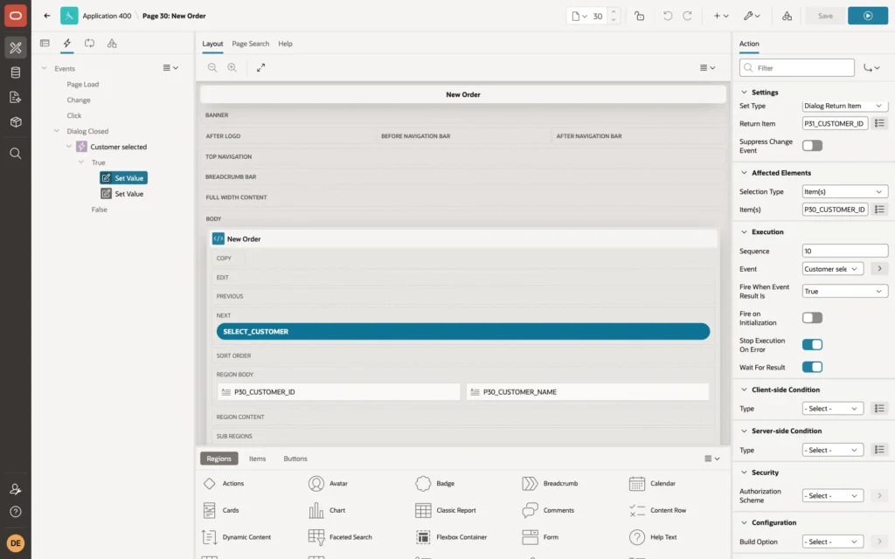Open the administration user icon
This screenshot has height=559, width=895.
(16, 489)
